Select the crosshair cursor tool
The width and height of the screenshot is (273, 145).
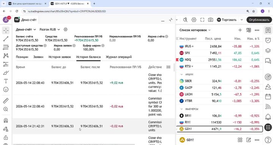[6, 30]
